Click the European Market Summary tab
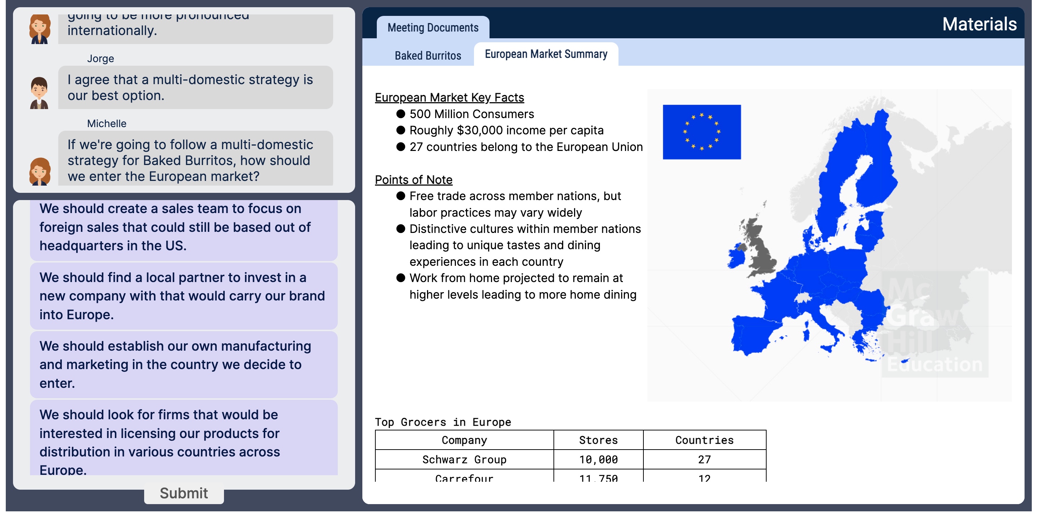 tap(546, 55)
